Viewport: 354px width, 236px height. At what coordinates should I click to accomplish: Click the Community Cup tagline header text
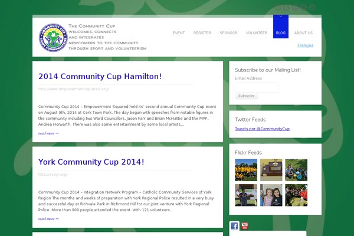pyautogui.click(x=107, y=37)
